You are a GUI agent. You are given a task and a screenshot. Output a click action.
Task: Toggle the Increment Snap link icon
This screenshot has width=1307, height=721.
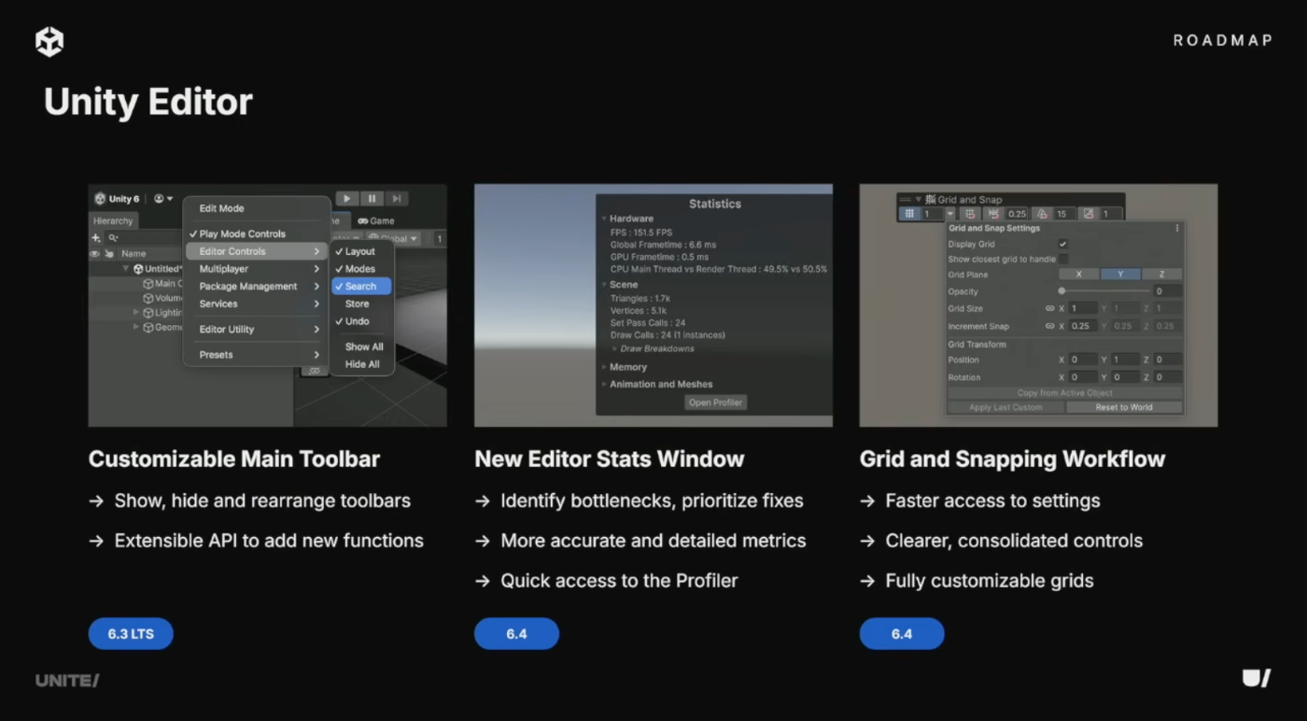click(x=1049, y=326)
